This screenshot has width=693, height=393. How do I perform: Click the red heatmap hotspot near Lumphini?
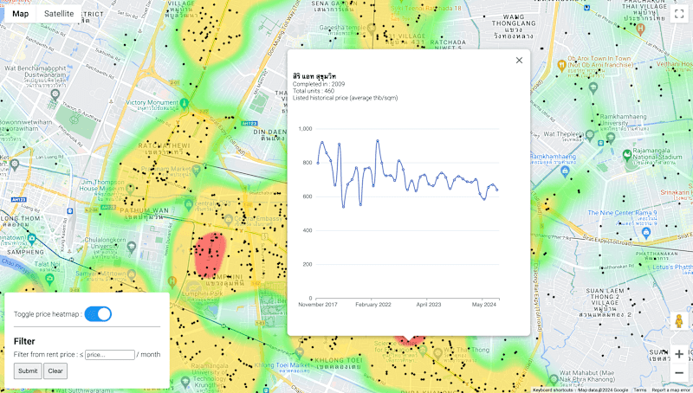(x=210, y=255)
